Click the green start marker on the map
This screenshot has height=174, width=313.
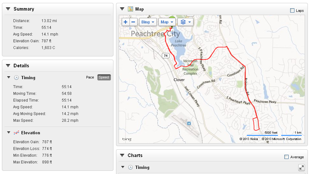[x=172, y=18]
